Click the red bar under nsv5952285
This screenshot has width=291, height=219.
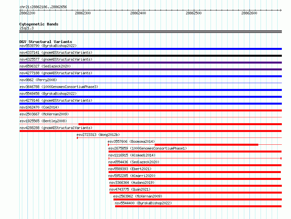(195, 179)
